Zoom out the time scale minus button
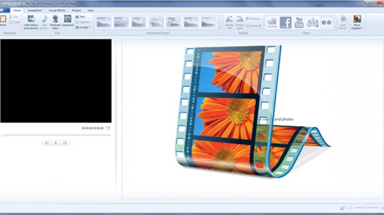The width and height of the screenshot is (384, 215). point(351,208)
